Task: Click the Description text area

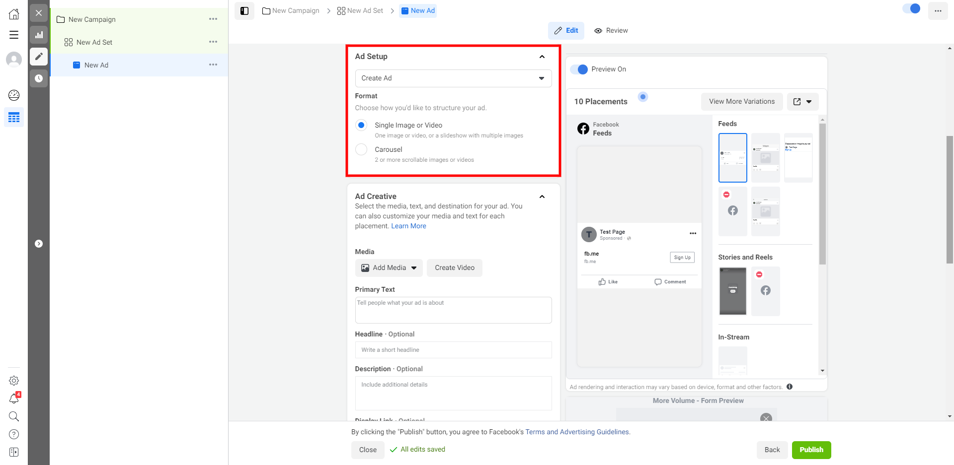Action: coord(453,394)
